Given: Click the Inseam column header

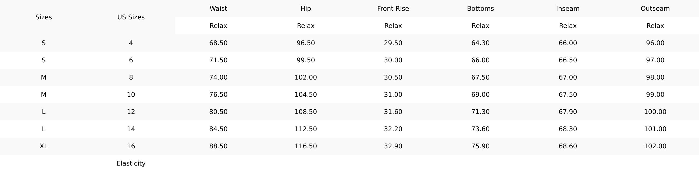Looking at the screenshot, I should pyautogui.click(x=568, y=9).
